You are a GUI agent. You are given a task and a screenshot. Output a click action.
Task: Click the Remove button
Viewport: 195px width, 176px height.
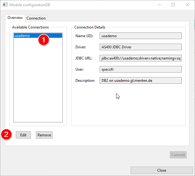tap(44, 135)
